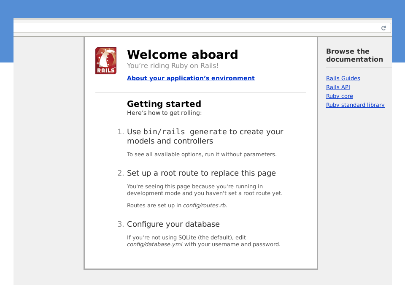This screenshot has height=304, width=405.
Task: Click "bin/rails generate" code text
Action: pos(185,132)
